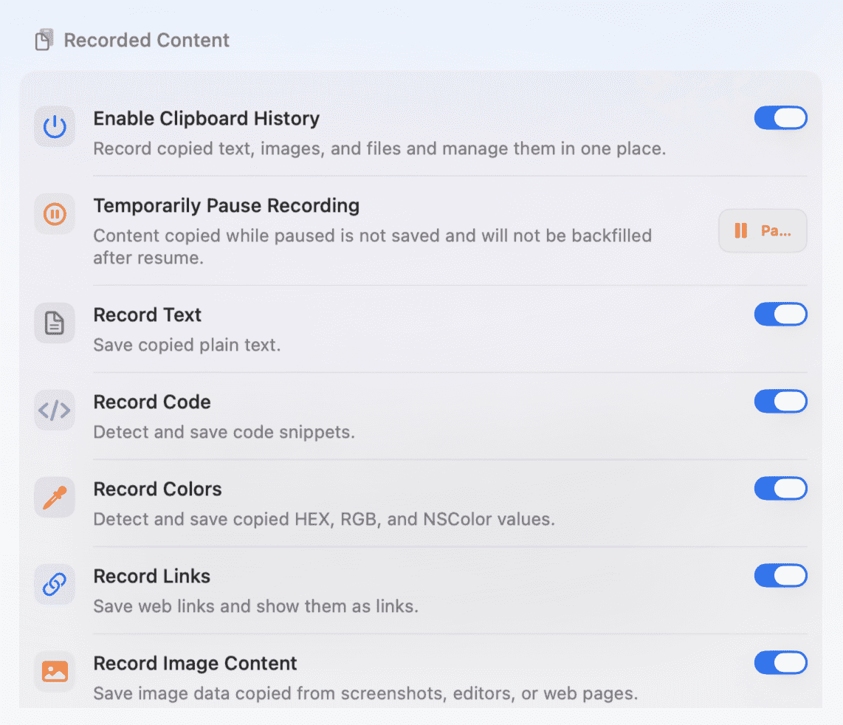Click the Enable Clipboard History label
The height and width of the screenshot is (725, 843).
(207, 119)
